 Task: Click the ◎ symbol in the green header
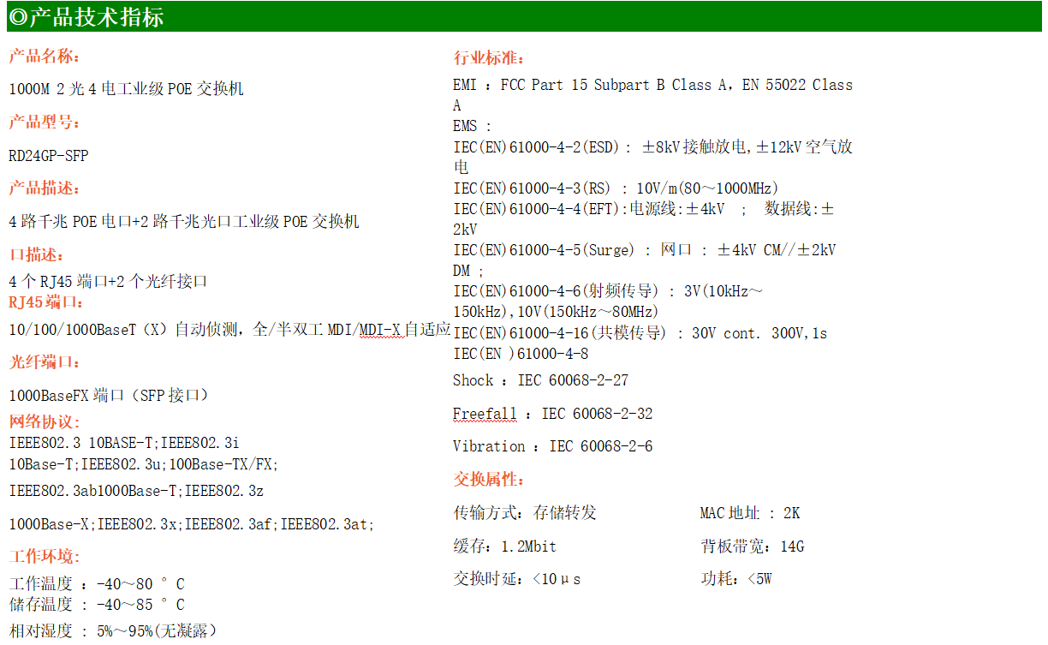pyautogui.click(x=17, y=17)
